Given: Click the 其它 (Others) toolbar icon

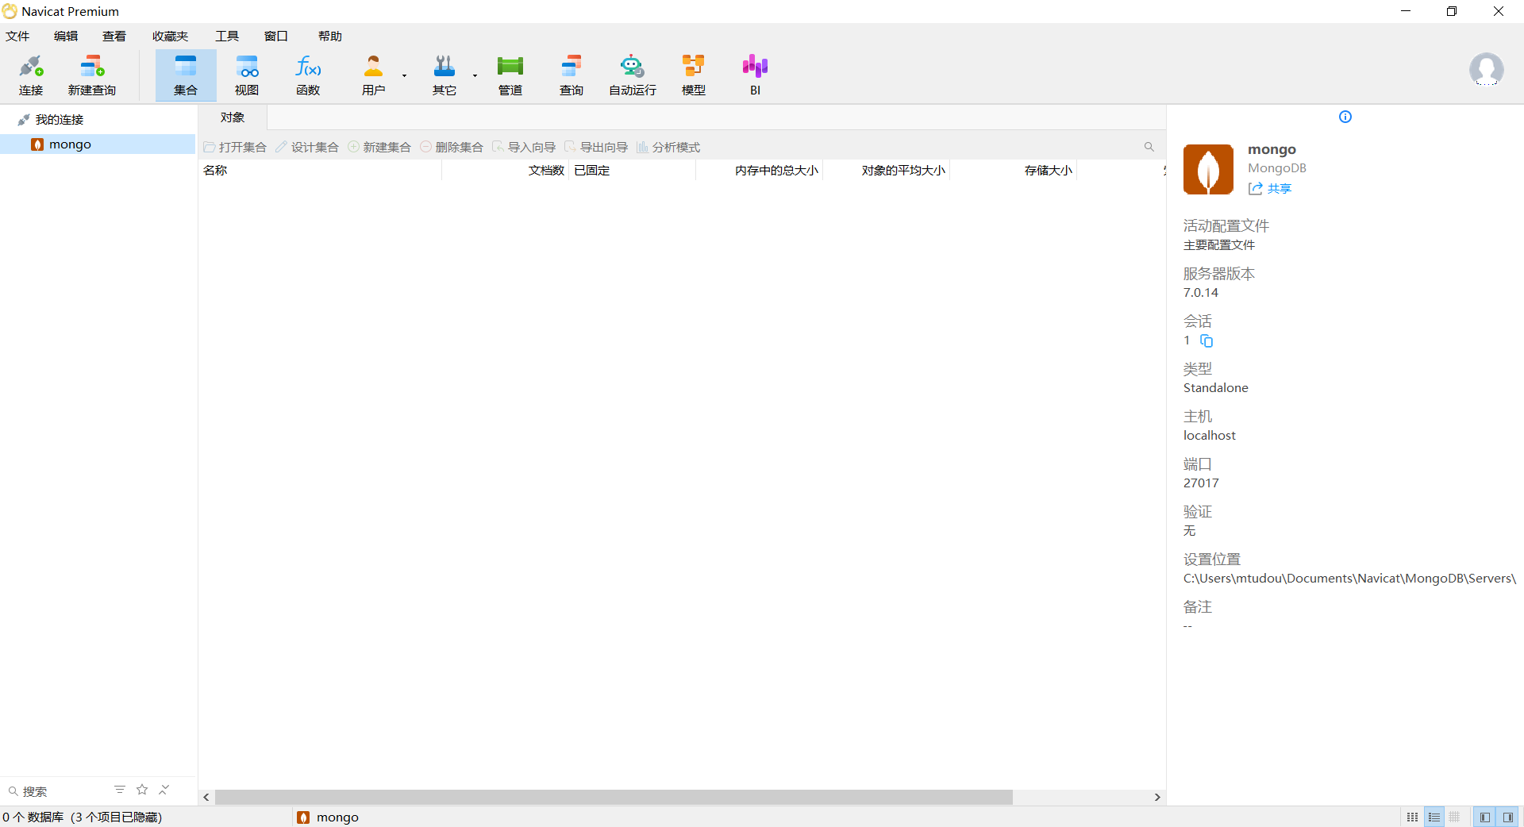Looking at the screenshot, I should coord(444,75).
